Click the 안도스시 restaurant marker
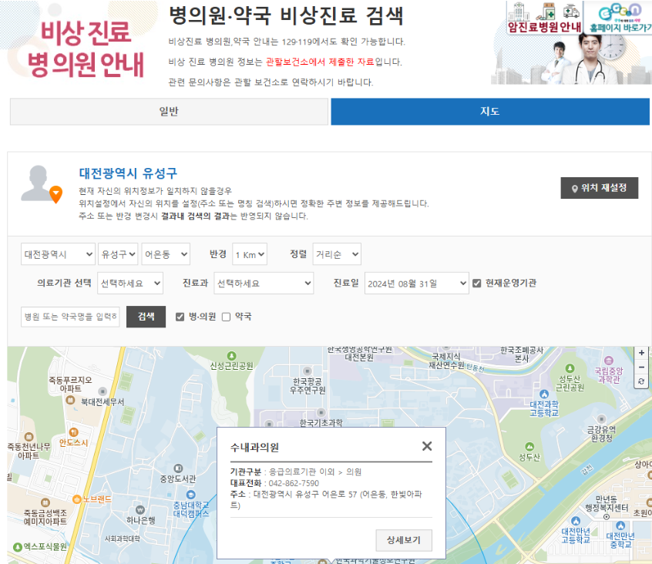The height and width of the screenshot is (564, 652). click(x=73, y=432)
